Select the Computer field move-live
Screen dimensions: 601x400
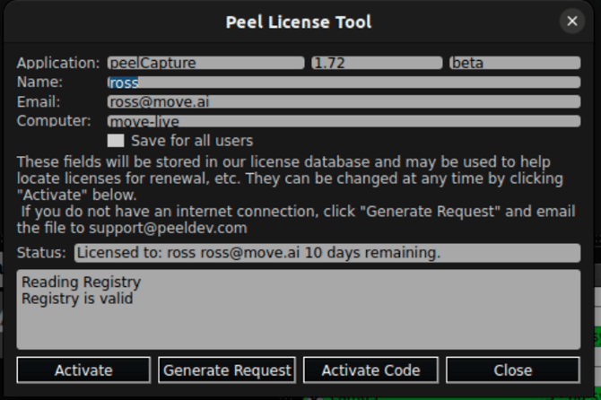coord(344,121)
